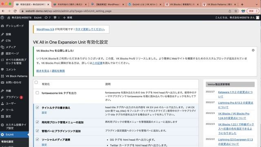Image resolution: width=261 pixels, height=147 pixels.
Task: Open the メディア library menu
Action: click(x=11, y=47)
